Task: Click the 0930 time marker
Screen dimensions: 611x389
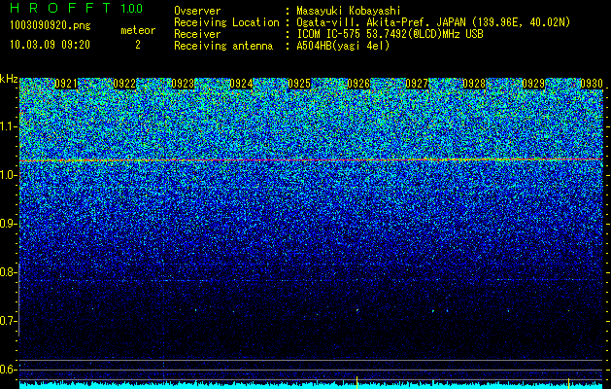Action: tap(592, 84)
